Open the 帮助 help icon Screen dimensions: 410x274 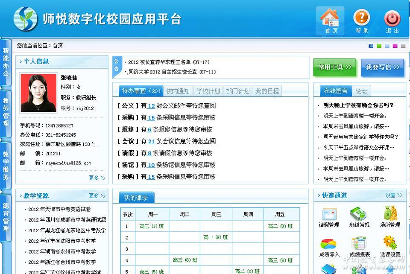click(362, 20)
